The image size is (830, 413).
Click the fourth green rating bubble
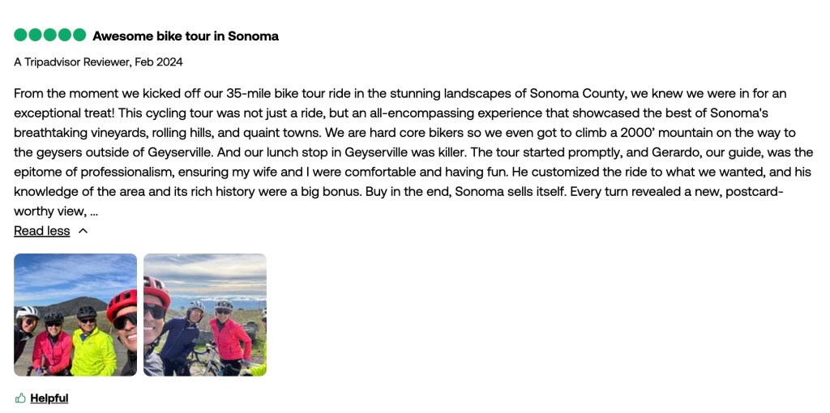[x=64, y=35]
